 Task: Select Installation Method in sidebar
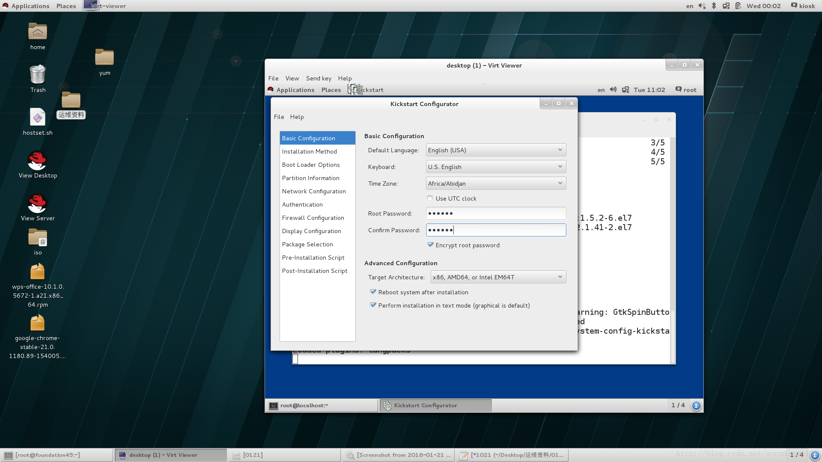[x=310, y=151]
